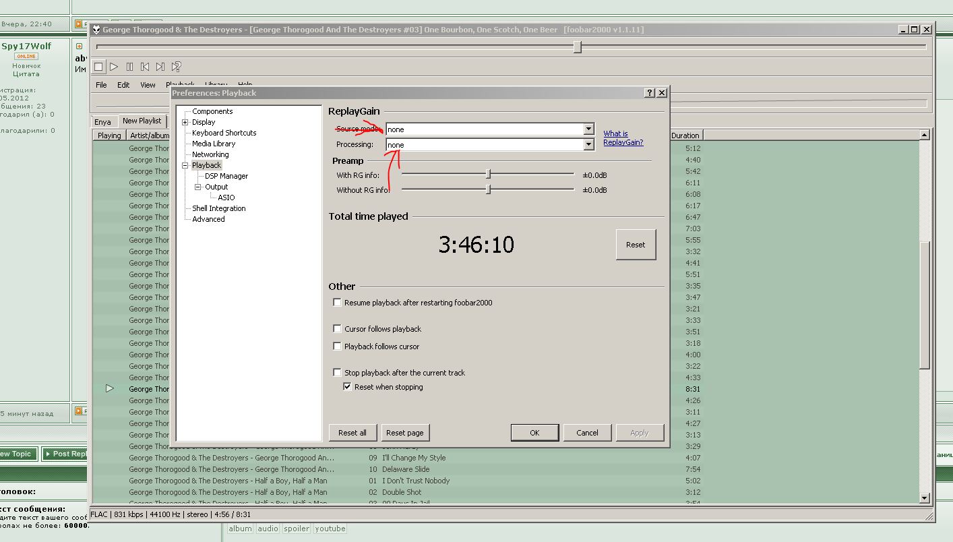
Task: Enable Resume playback after restarting foobar2000
Action: coord(338,303)
